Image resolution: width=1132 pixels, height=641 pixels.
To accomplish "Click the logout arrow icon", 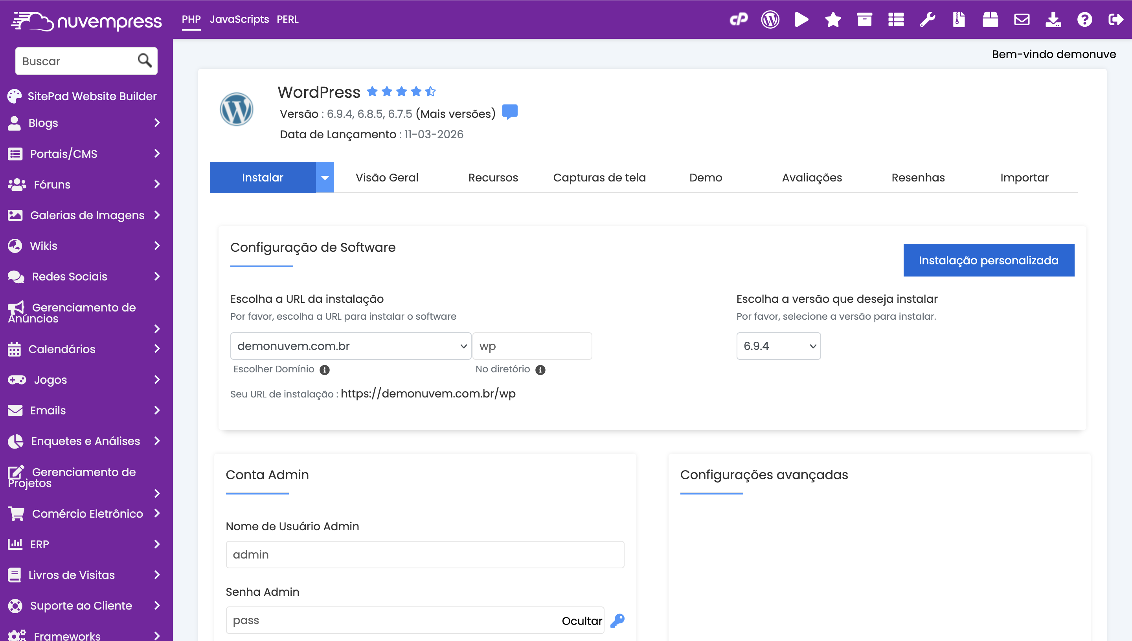I will click(x=1115, y=19).
